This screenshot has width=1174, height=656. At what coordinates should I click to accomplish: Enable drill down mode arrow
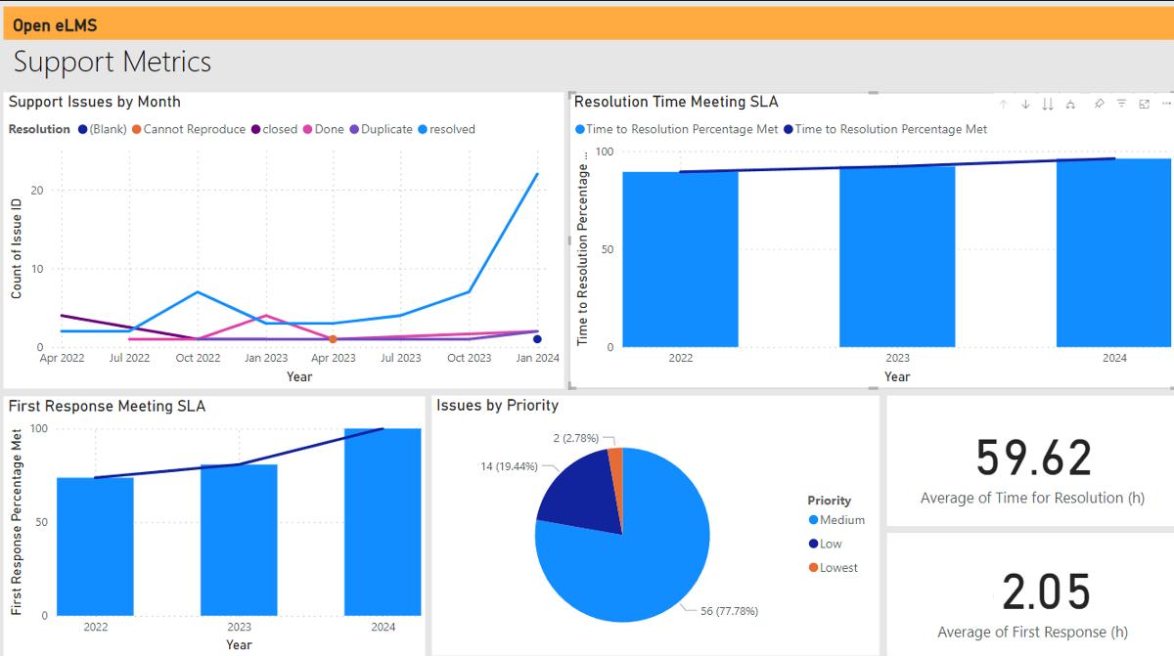pyautogui.click(x=1025, y=104)
